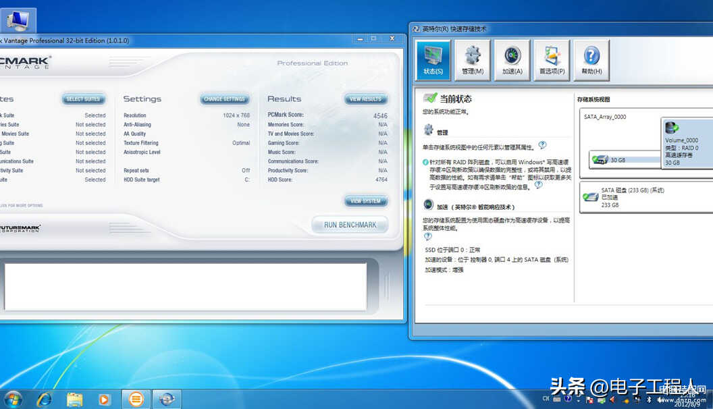Select the 30 GB SSD drive icon
713x409 pixels.
tap(600, 159)
